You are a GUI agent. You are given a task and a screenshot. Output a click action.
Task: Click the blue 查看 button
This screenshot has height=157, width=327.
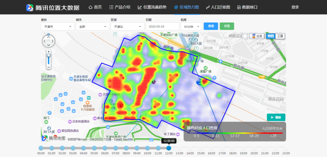coord(211,26)
